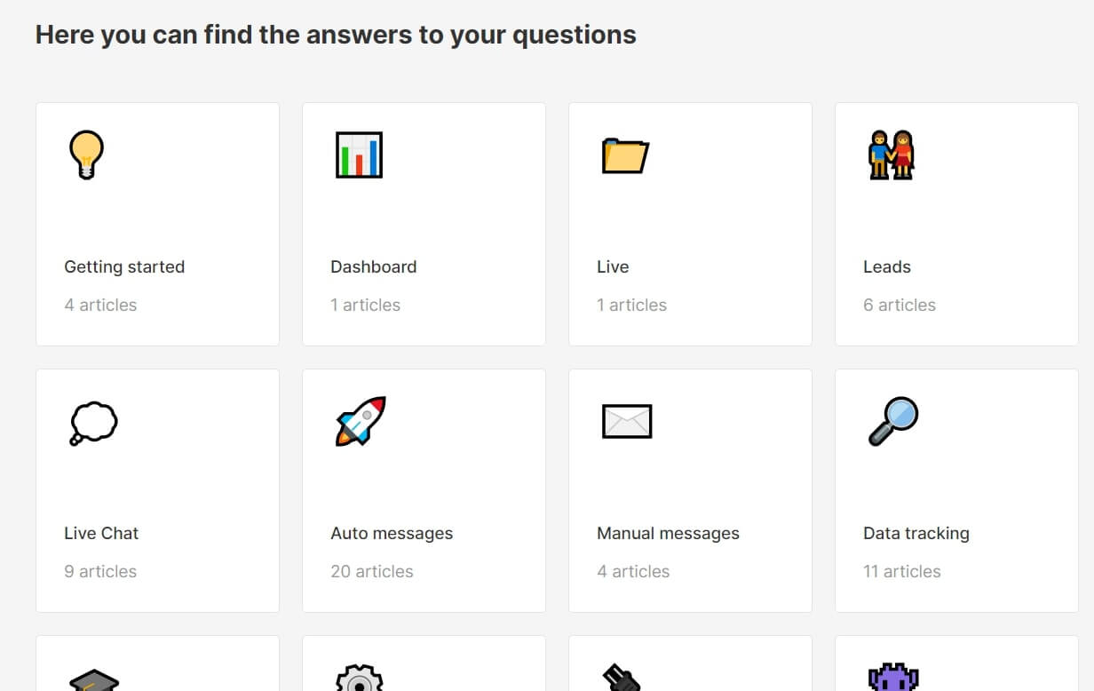1094x691 pixels.
Task: Click the graduation cap icon
Action: tap(93, 681)
